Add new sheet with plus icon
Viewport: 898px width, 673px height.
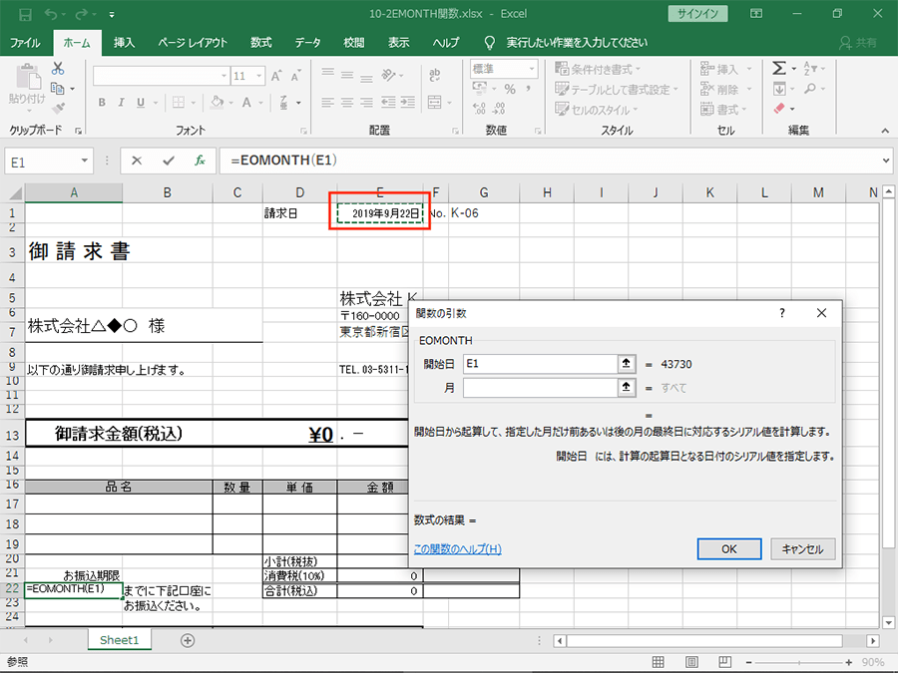point(188,640)
